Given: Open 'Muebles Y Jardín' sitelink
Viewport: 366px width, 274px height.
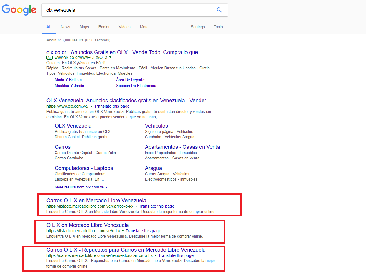Looking at the screenshot, I should point(69,86).
